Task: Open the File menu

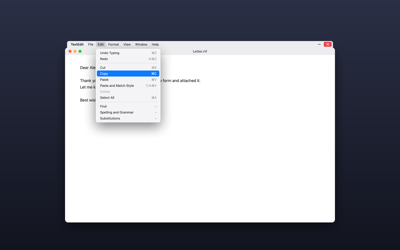Action: 90,44
